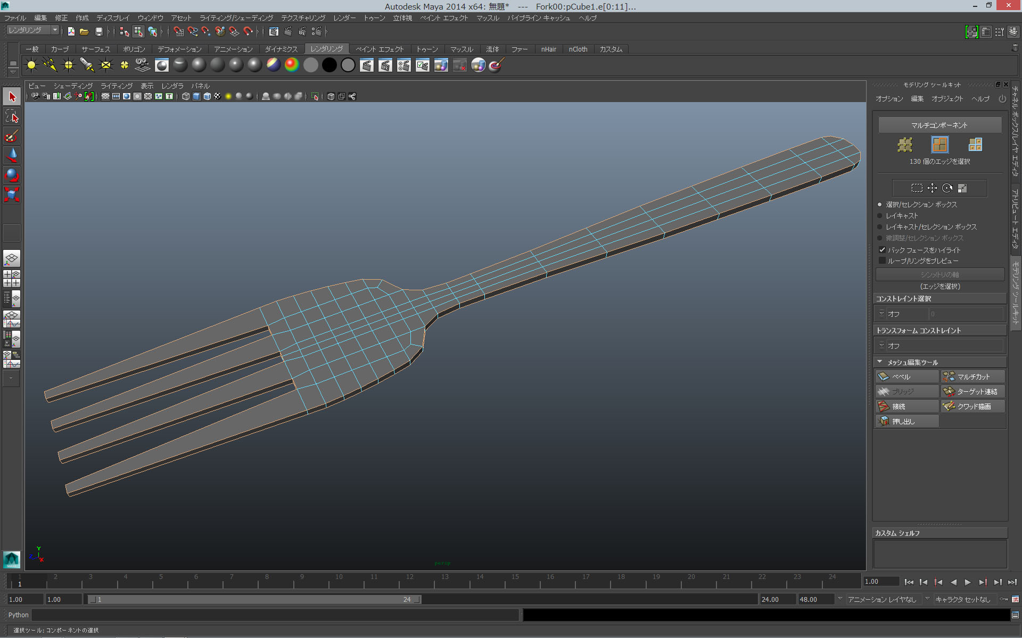Start an IPR render from the shelf
Viewport: 1022px width, 638px height.
(385, 65)
